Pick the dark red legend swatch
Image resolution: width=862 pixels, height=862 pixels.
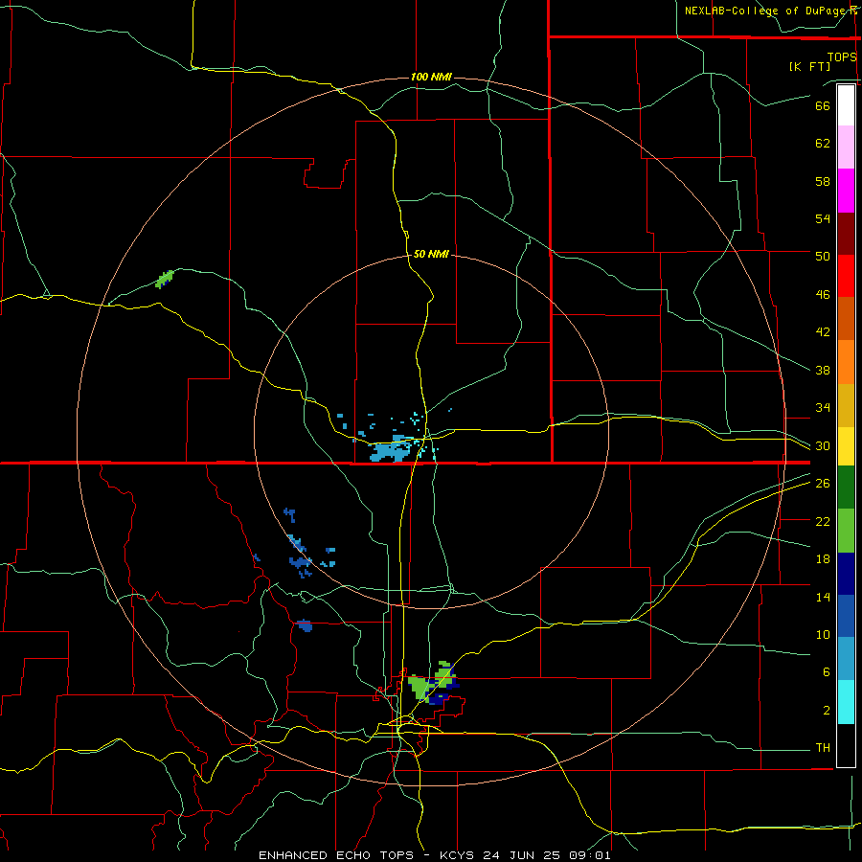[846, 233]
